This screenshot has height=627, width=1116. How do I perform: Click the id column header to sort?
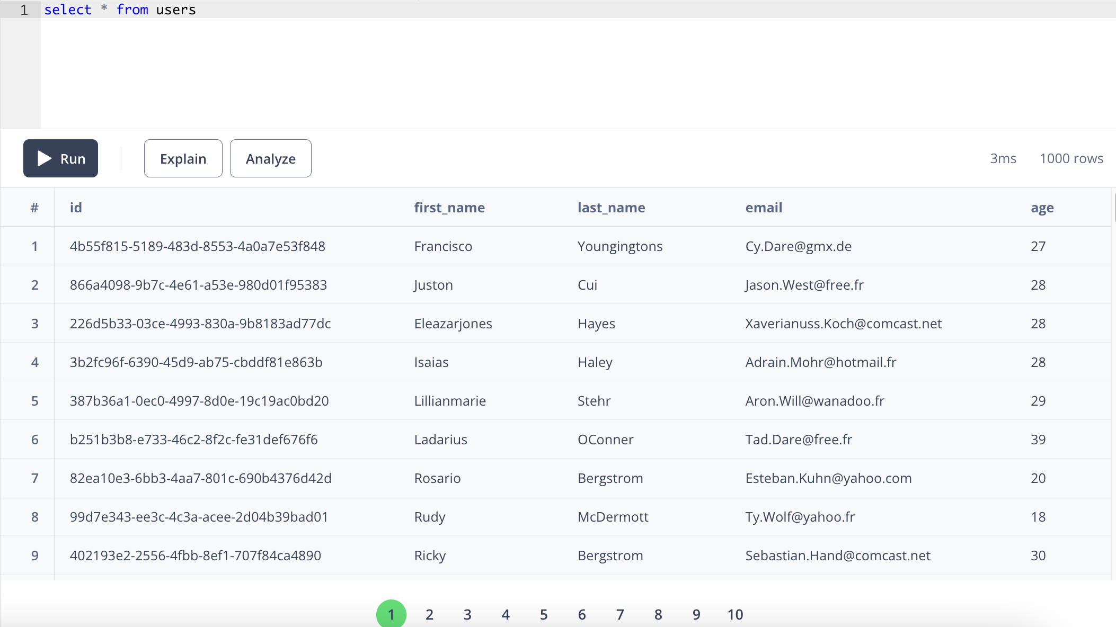[x=75, y=208]
